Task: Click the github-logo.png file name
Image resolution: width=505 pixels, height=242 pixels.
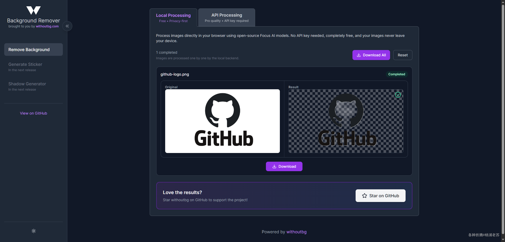Action: tap(175, 74)
